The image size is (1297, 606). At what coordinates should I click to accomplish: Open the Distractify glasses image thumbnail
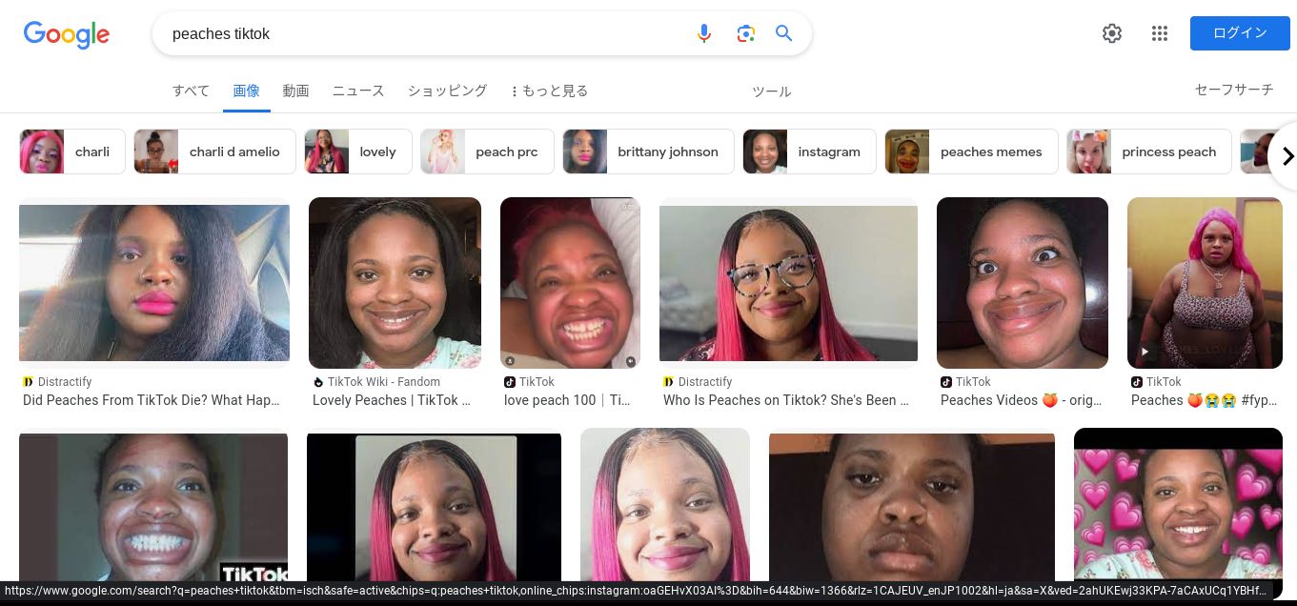click(788, 283)
